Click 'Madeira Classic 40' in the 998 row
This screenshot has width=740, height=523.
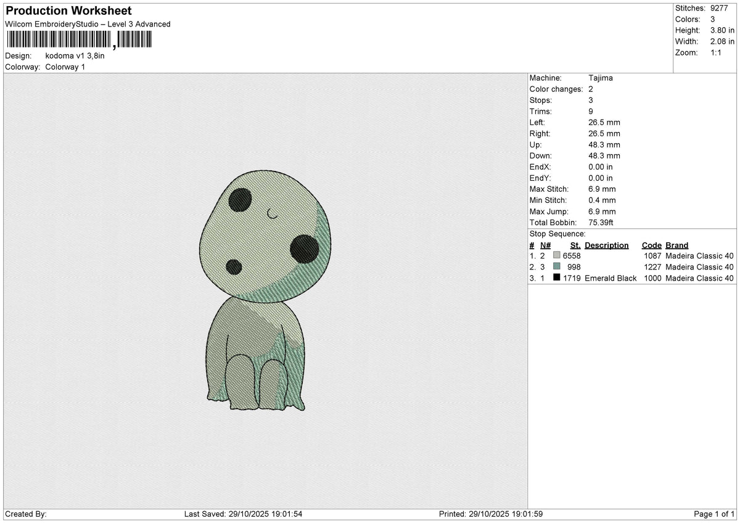pyautogui.click(x=700, y=266)
